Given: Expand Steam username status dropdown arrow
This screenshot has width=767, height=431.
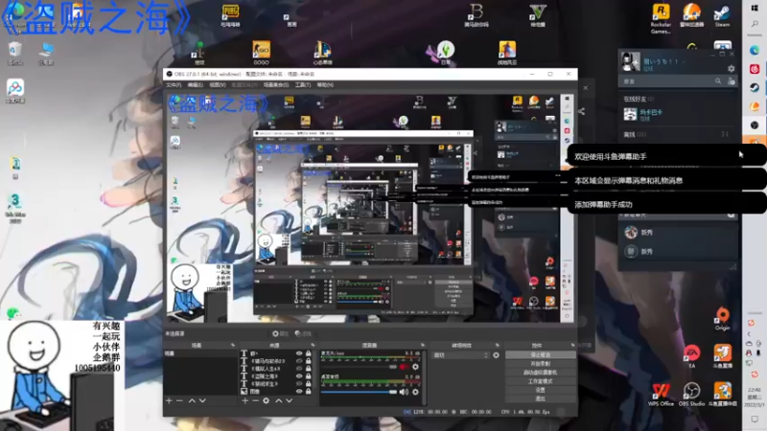Looking at the screenshot, I should [684, 61].
